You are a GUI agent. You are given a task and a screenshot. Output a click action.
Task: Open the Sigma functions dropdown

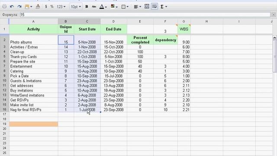pyautogui.click(x=164, y=6)
